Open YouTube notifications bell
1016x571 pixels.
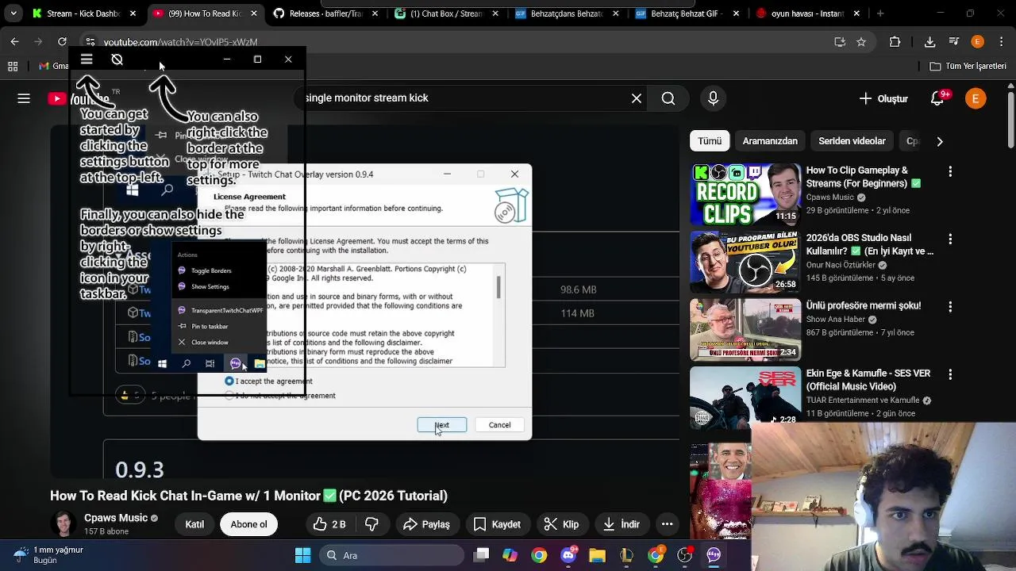pos(938,98)
